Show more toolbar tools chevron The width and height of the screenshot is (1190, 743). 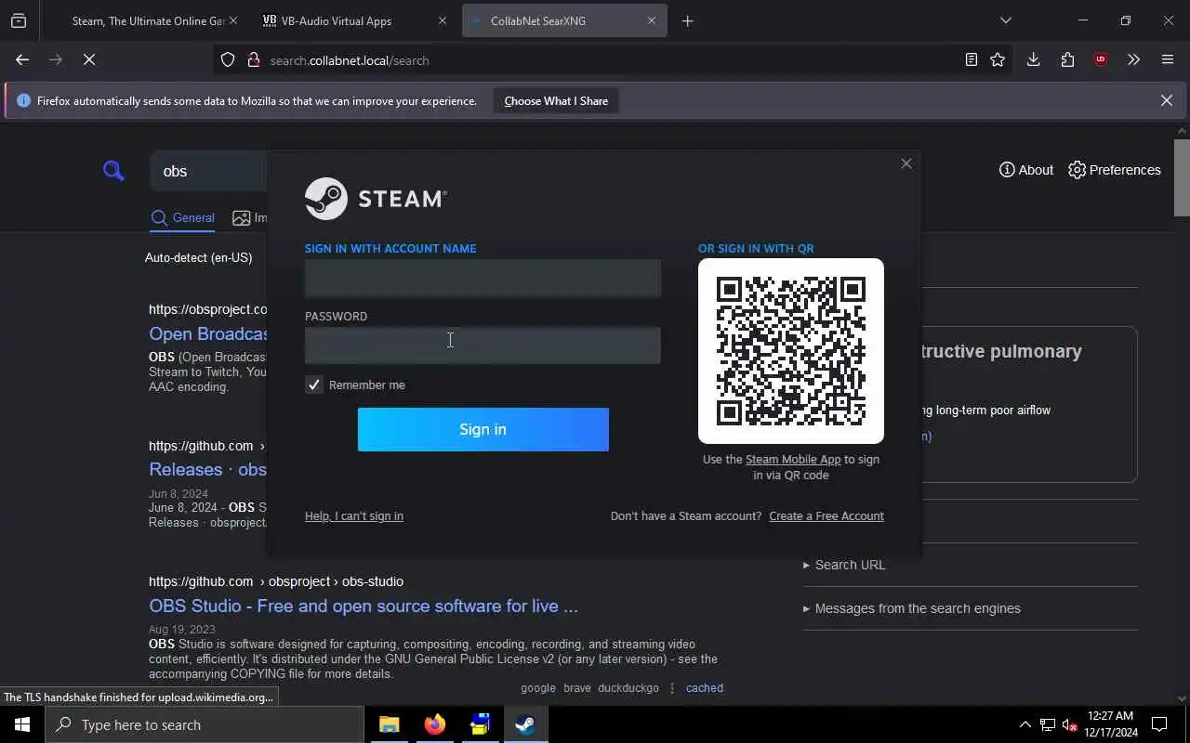[x=1133, y=59]
